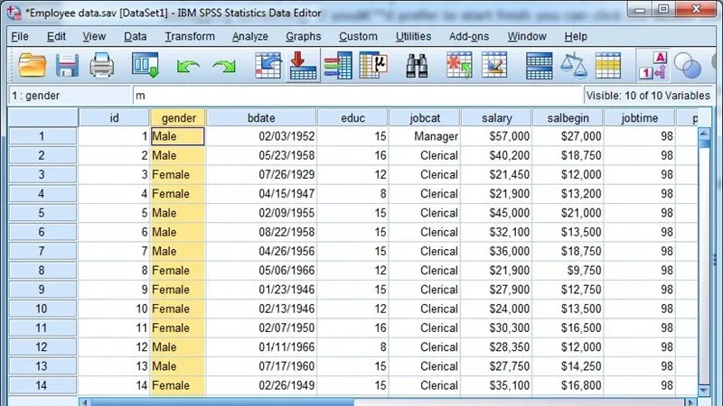723x406 pixels.
Task: Click the salbegin cell $16,500
Action: point(568,328)
